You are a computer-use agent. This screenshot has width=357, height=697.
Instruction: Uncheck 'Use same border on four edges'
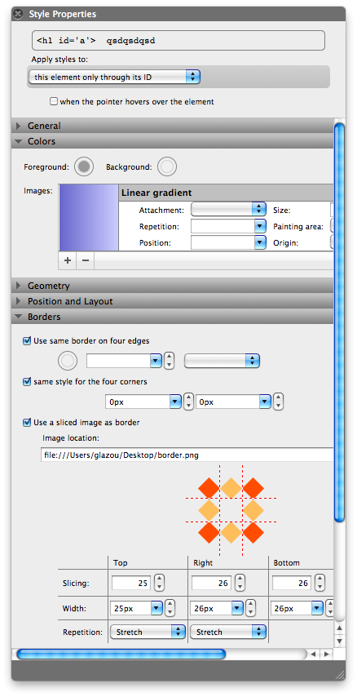(x=27, y=341)
